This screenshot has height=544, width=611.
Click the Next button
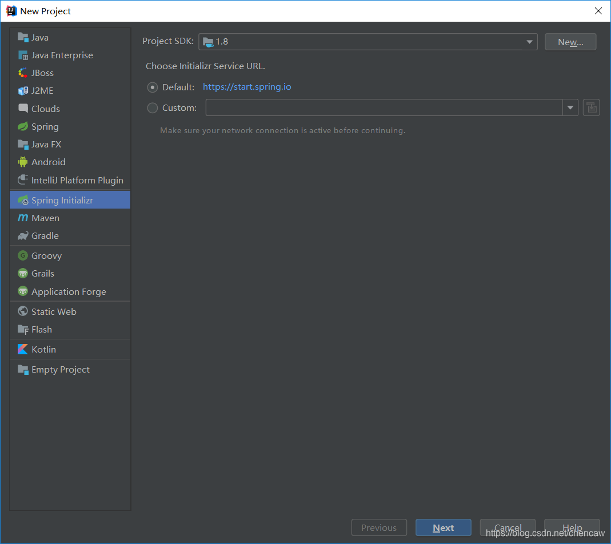point(443,527)
